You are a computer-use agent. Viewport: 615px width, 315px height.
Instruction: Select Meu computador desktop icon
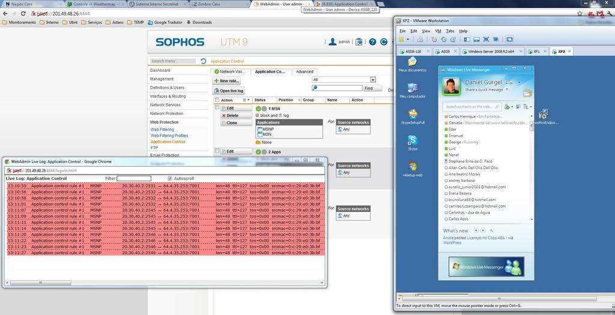pos(412,91)
